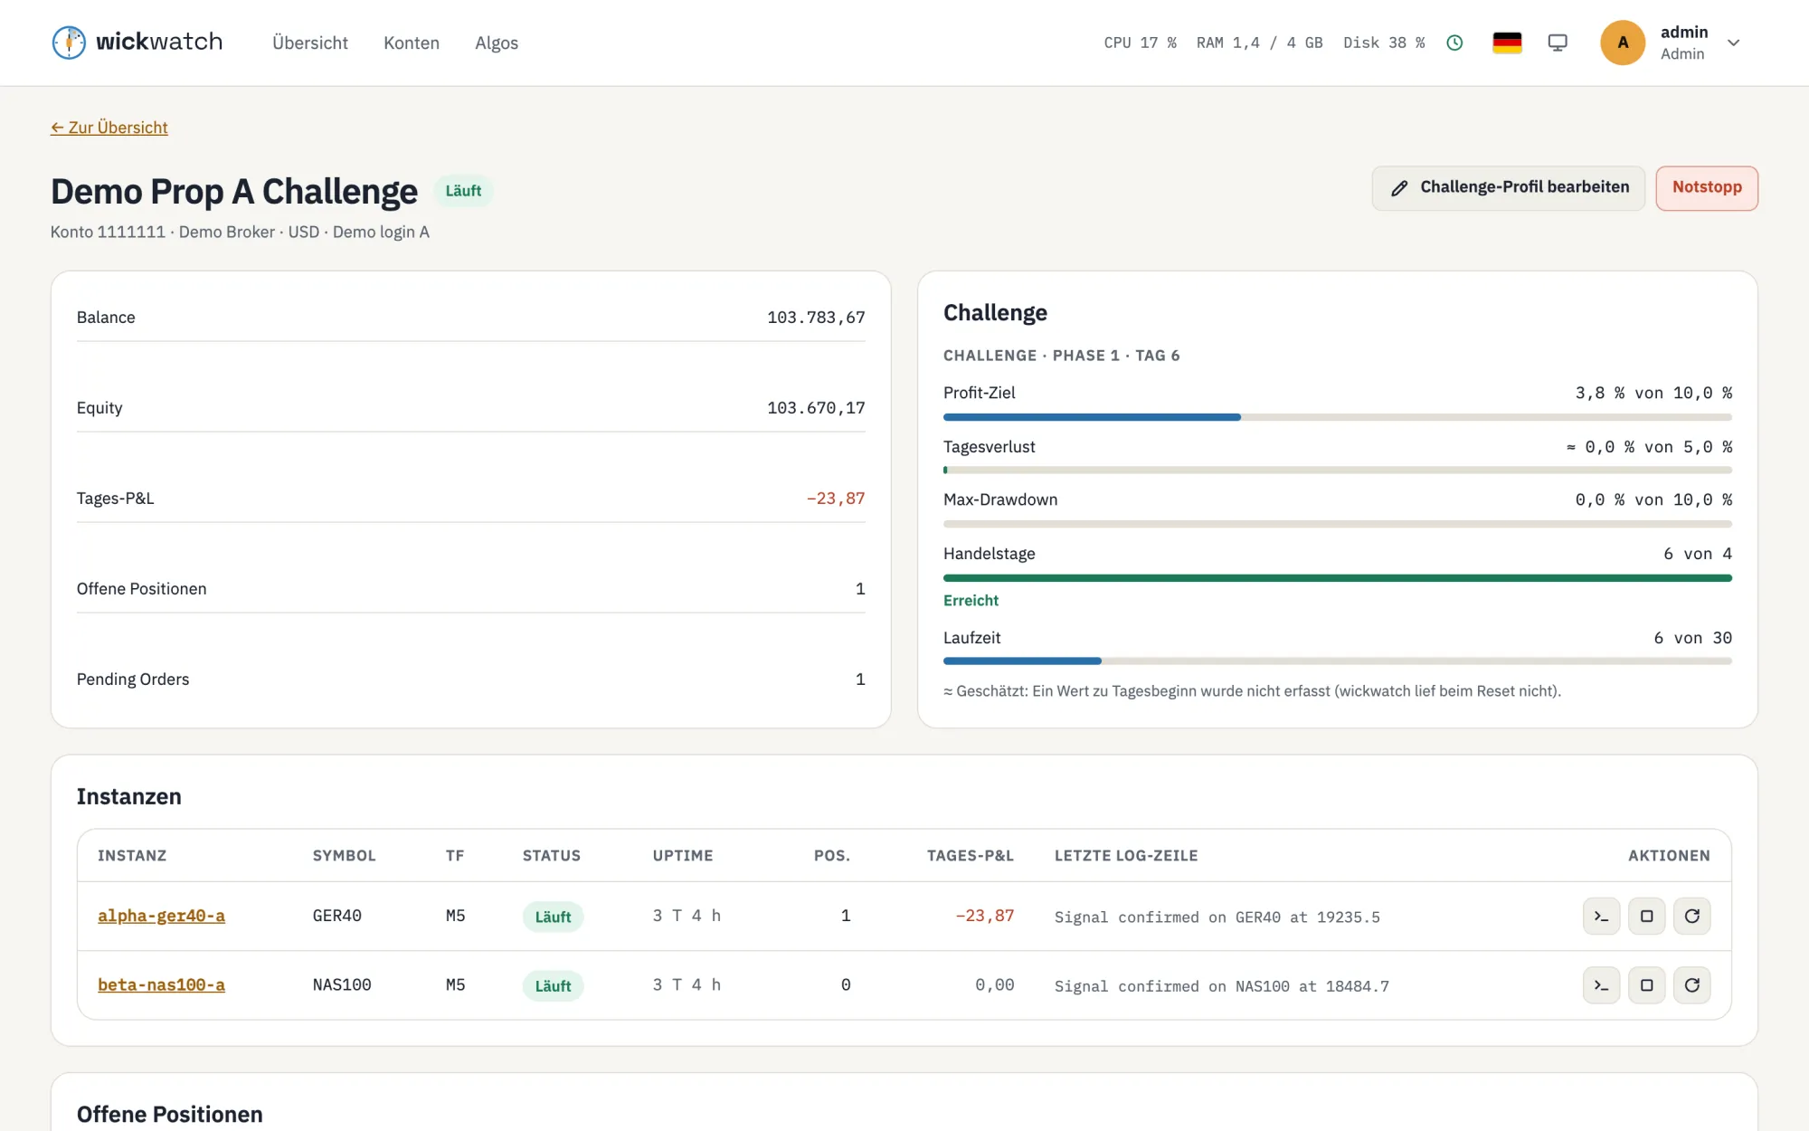The image size is (1809, 1131).
Task: Click the Tagesverlust label
Action: click(x=989, y=447)
